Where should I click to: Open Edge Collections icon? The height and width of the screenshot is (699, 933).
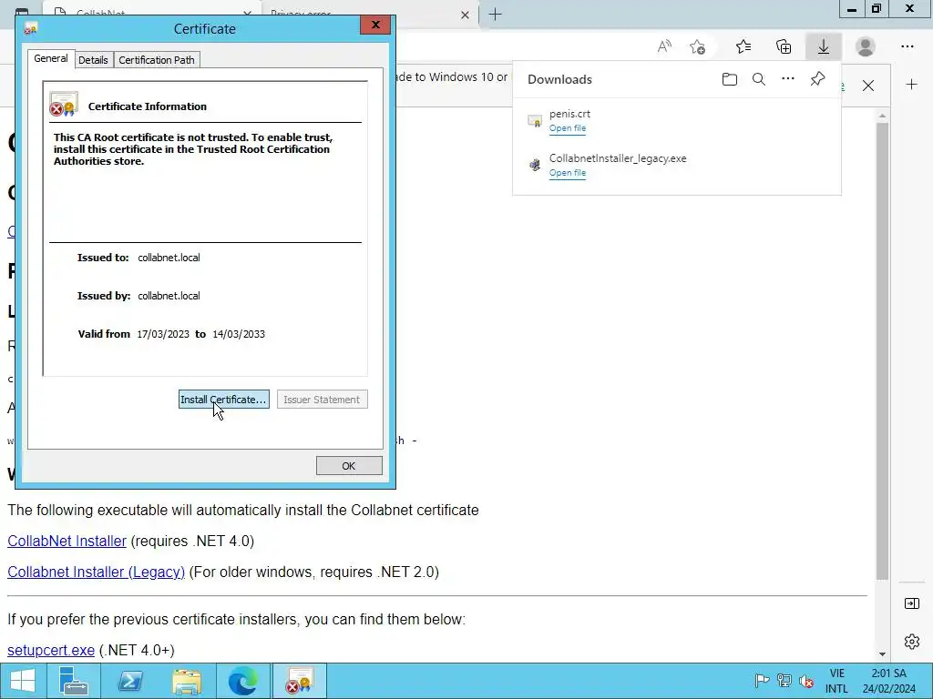coord(784,46)
